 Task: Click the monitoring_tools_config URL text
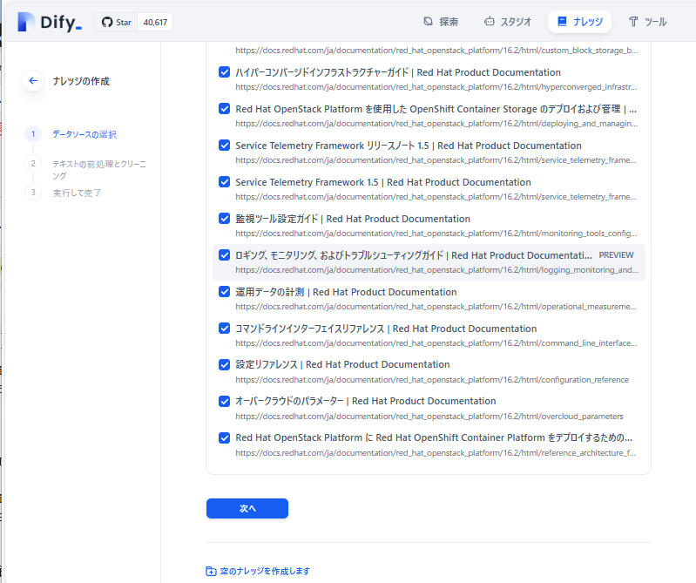[x=436, y=234]
